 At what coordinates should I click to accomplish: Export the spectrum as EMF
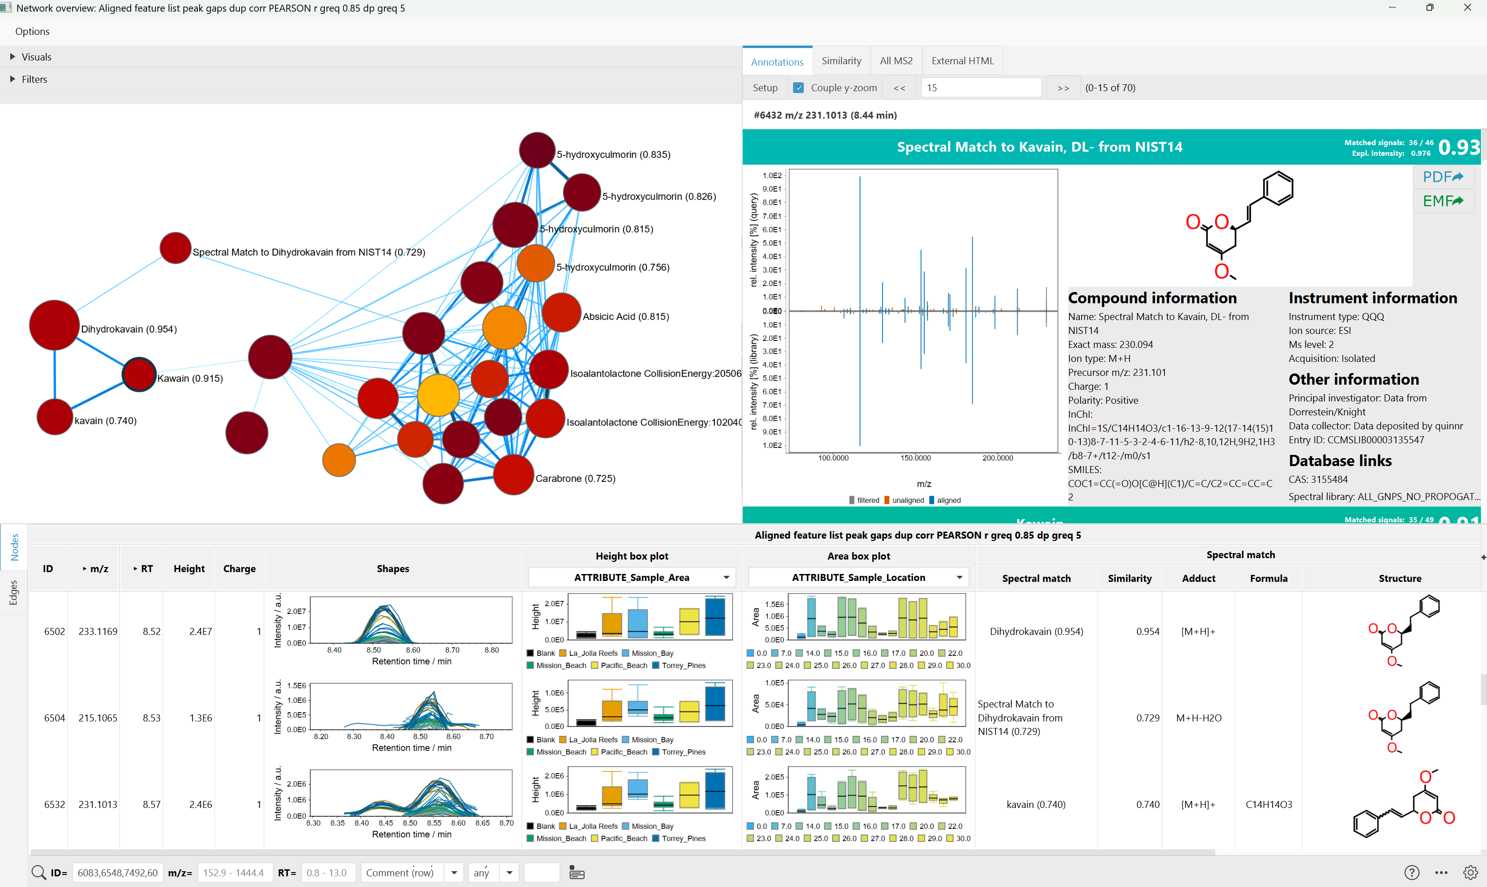pos(1443,201)
